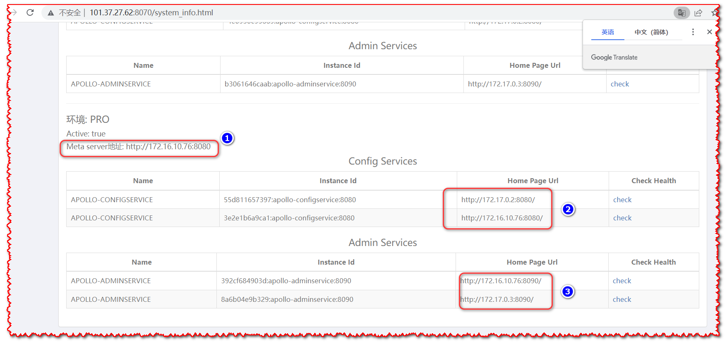
Task: Click the PRO Config Services heading
Action: pos(383,161)
